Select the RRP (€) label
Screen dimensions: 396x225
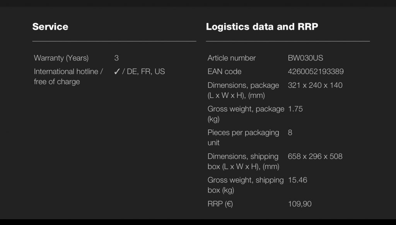tap(220, 204)
